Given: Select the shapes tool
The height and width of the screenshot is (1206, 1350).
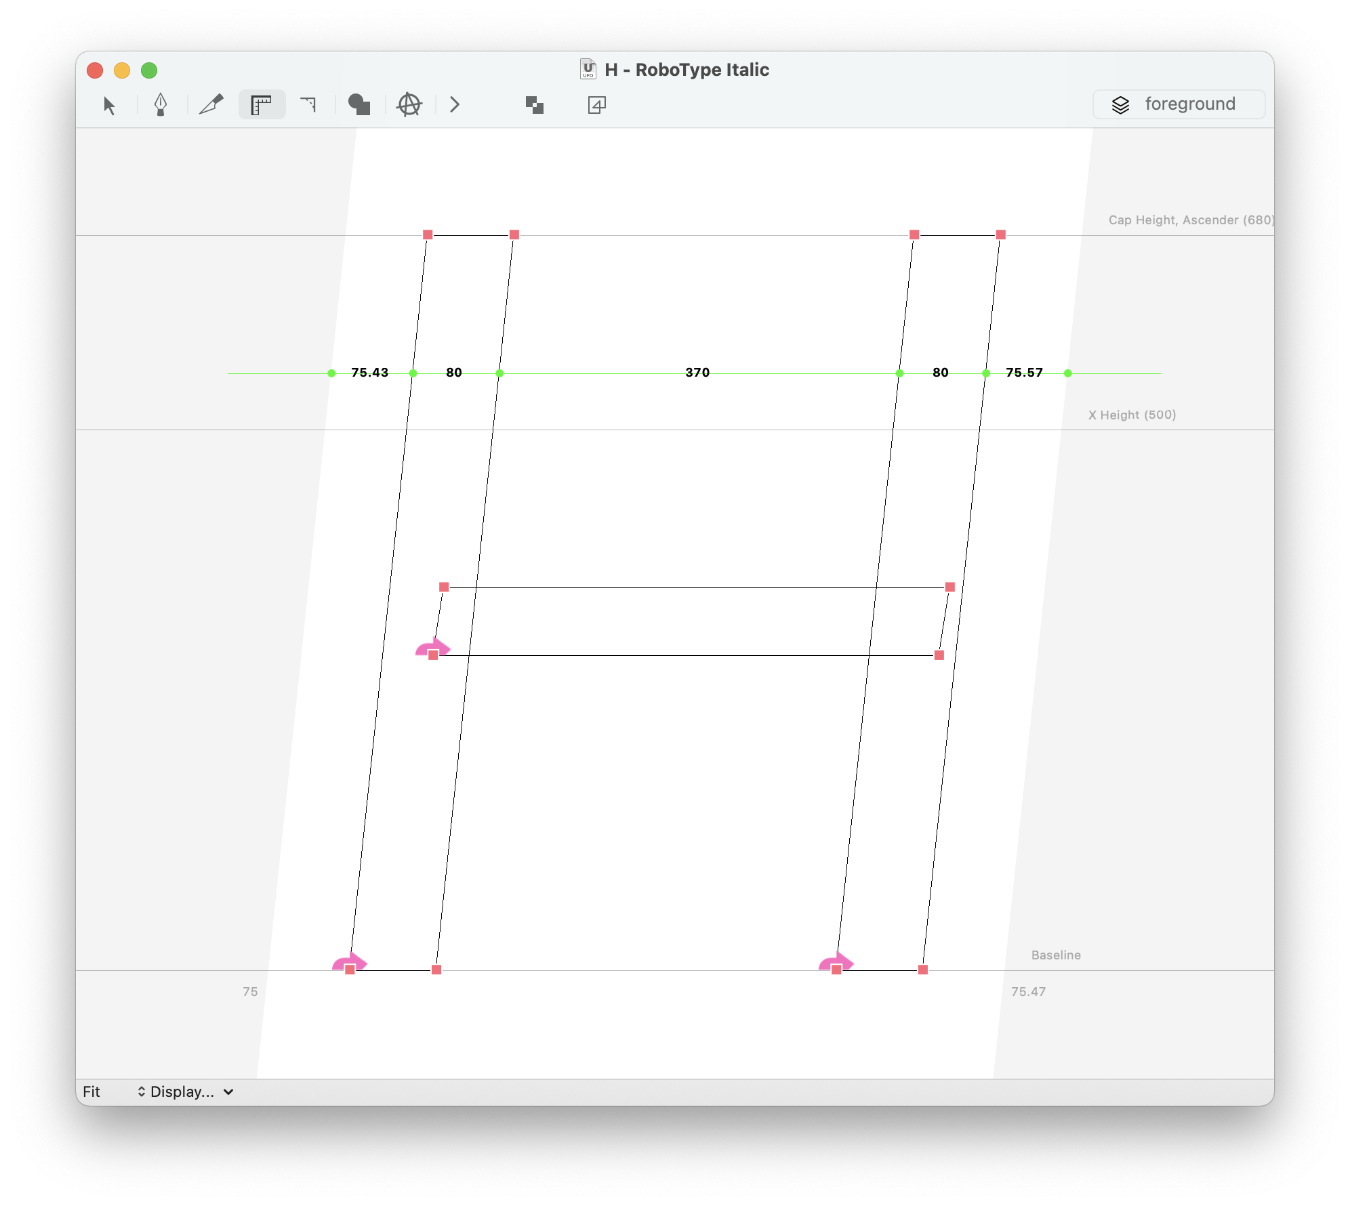Looking at the screenshot, I should (x=359, y=104).
